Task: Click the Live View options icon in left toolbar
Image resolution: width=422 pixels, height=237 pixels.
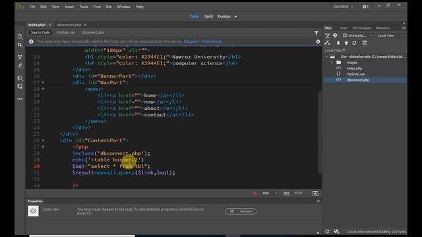Action: point(20,57)
